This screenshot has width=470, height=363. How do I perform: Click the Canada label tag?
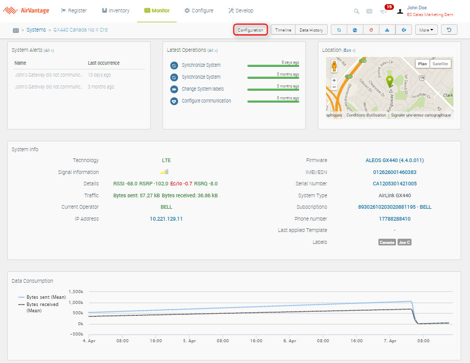point(387,242)
